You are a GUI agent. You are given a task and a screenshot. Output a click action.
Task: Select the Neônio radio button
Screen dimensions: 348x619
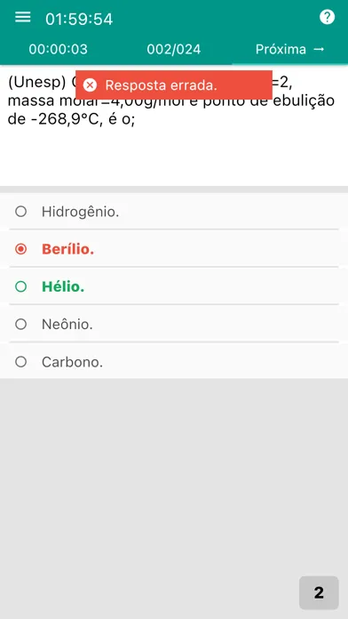point(21,324)
